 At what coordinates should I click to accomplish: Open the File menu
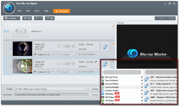click(19, 11)
